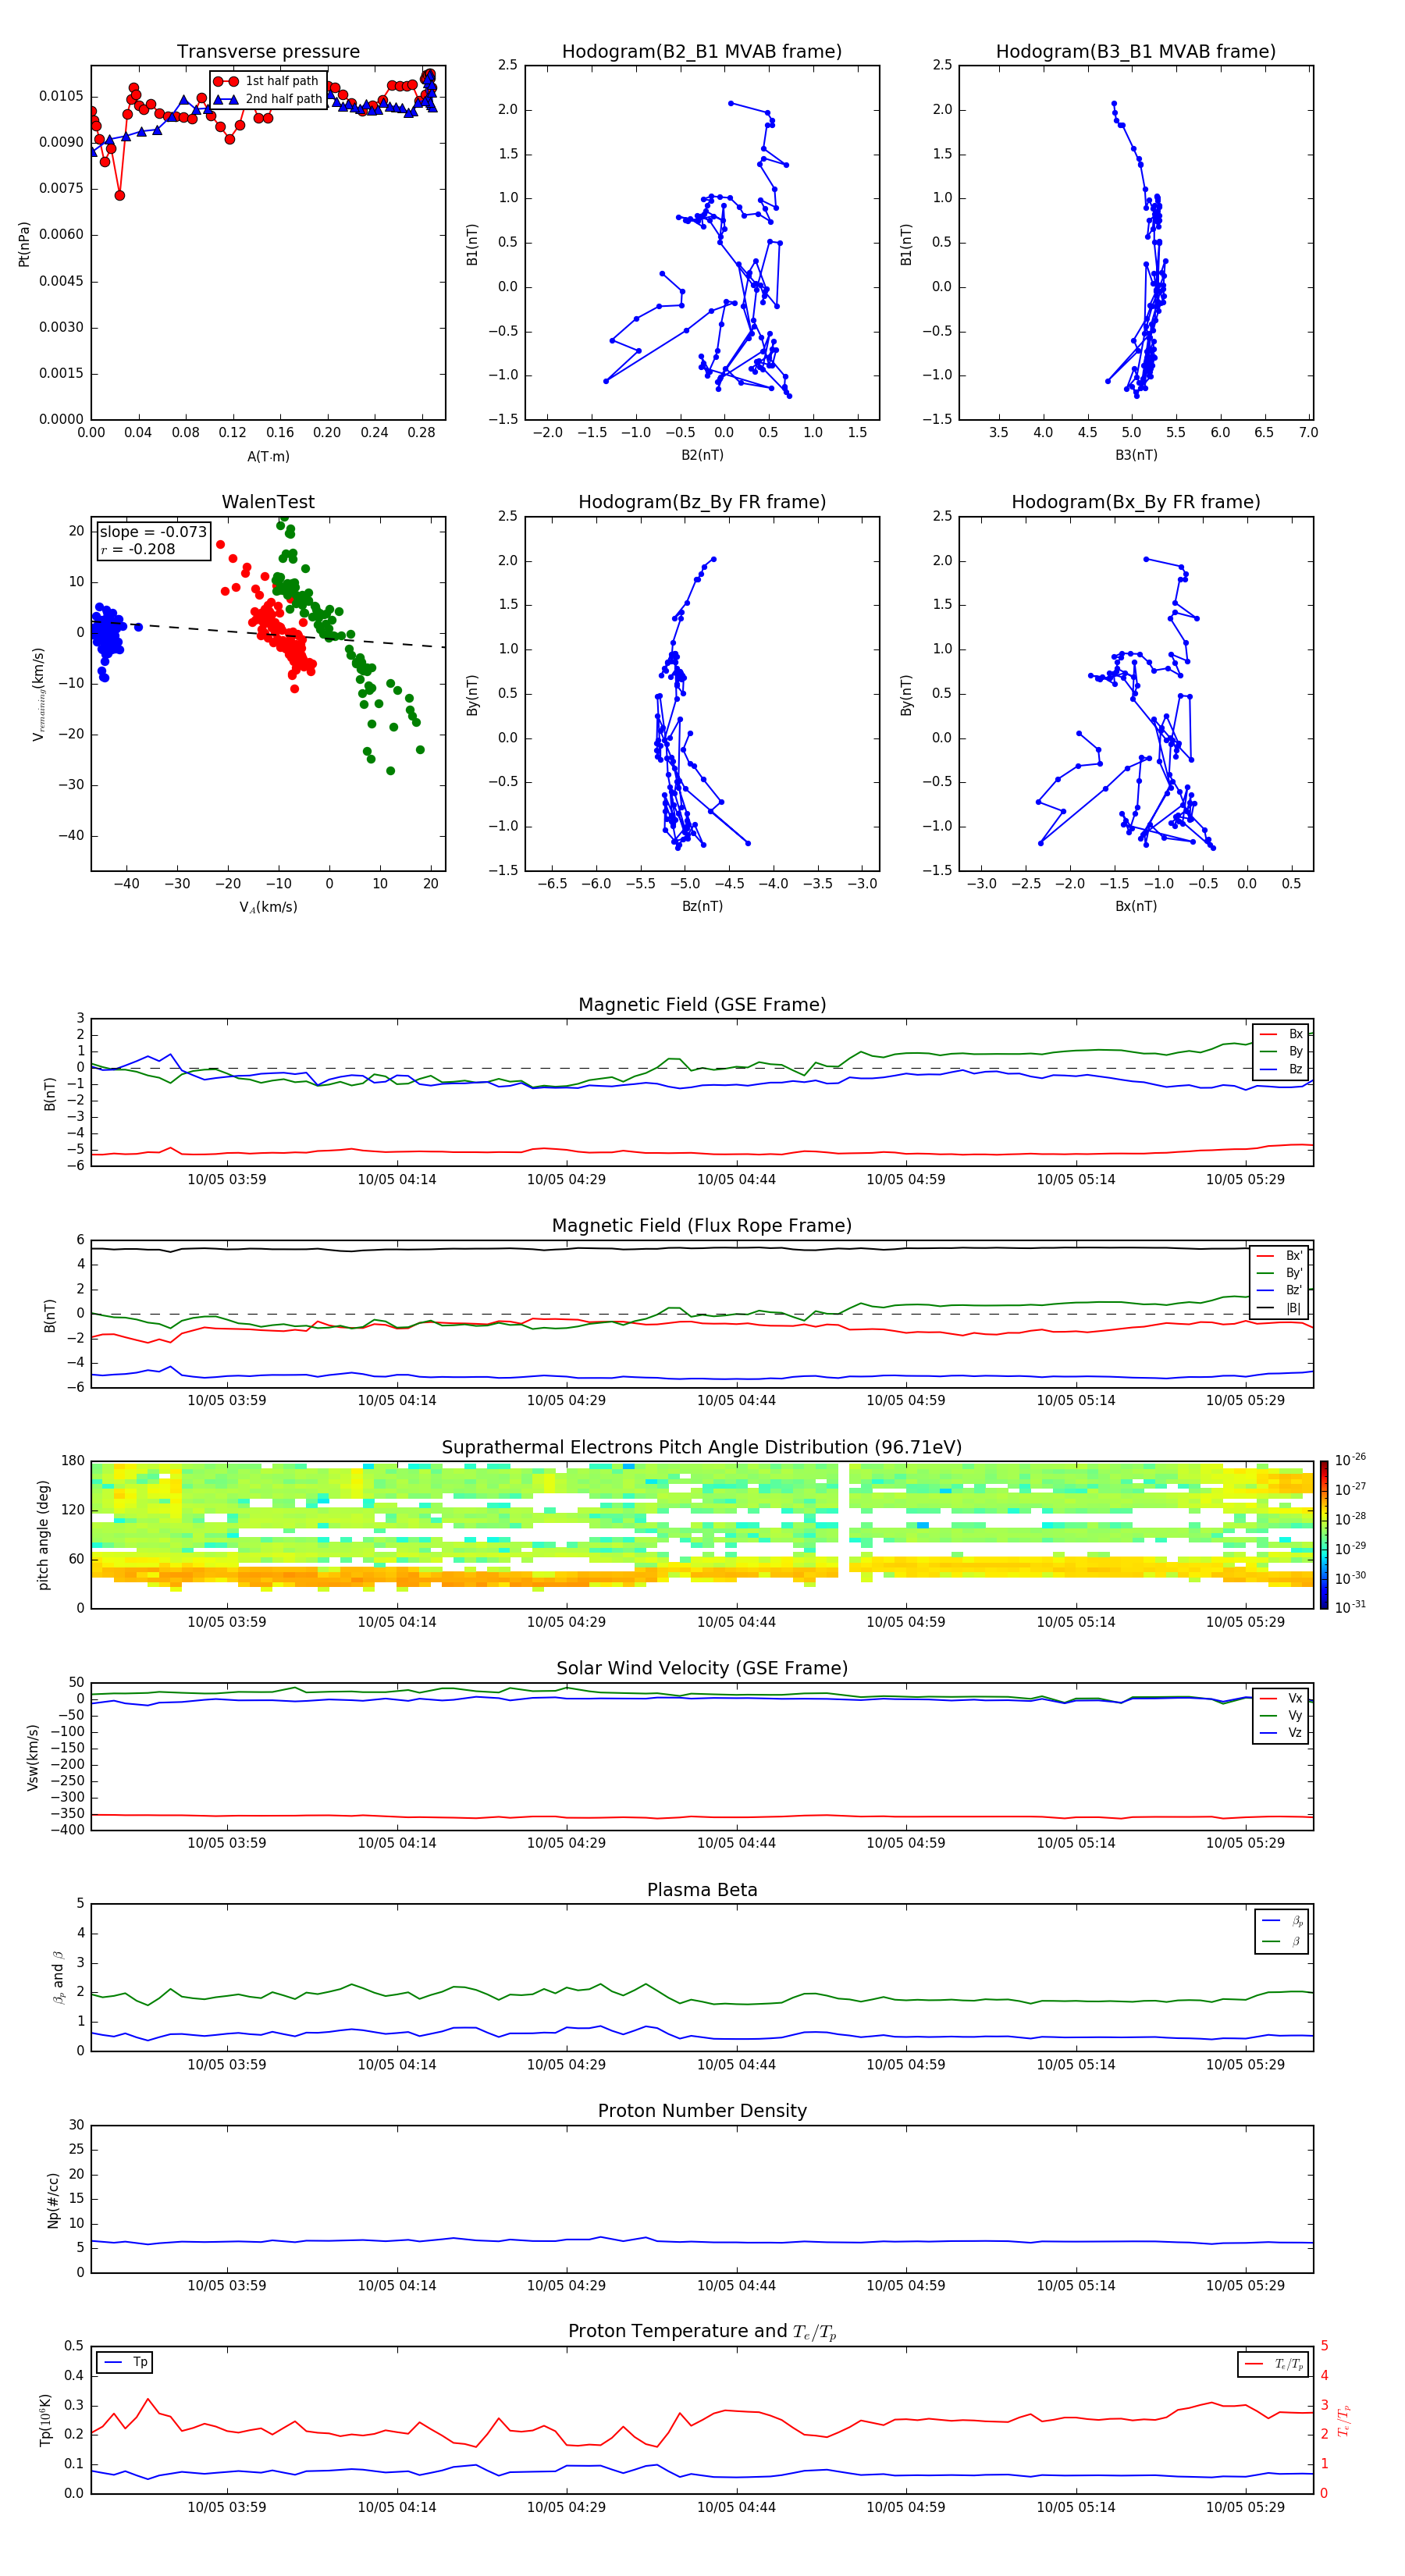Click the red 'Te/Tp' legend entry
Image resolution: width=1405 pixels, height=2576 pixels.
tap(1274, 2364)
